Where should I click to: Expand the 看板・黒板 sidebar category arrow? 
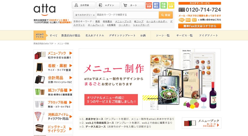coord(71,66)
